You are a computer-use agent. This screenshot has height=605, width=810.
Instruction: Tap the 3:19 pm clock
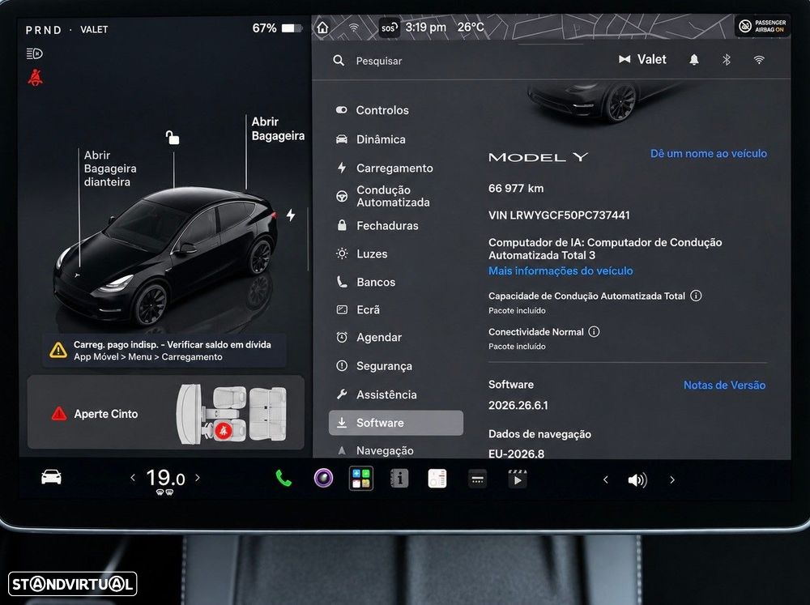pos(426,27)
